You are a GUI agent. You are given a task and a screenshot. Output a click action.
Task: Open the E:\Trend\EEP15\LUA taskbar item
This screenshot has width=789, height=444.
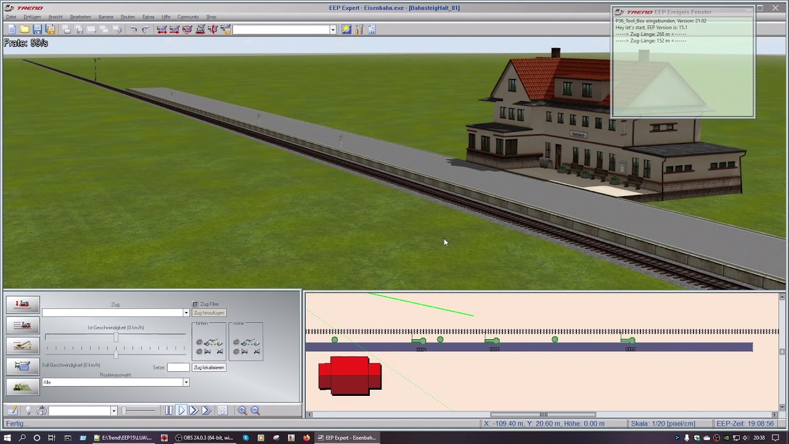click(x=123, y=438)
